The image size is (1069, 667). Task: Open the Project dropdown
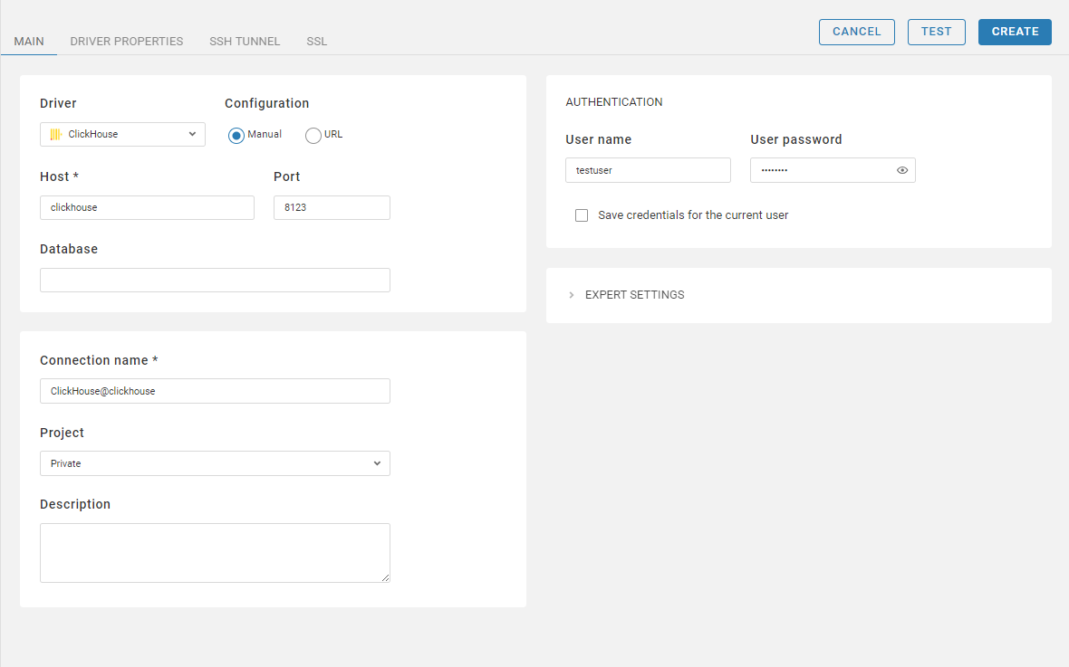point(215,463)
